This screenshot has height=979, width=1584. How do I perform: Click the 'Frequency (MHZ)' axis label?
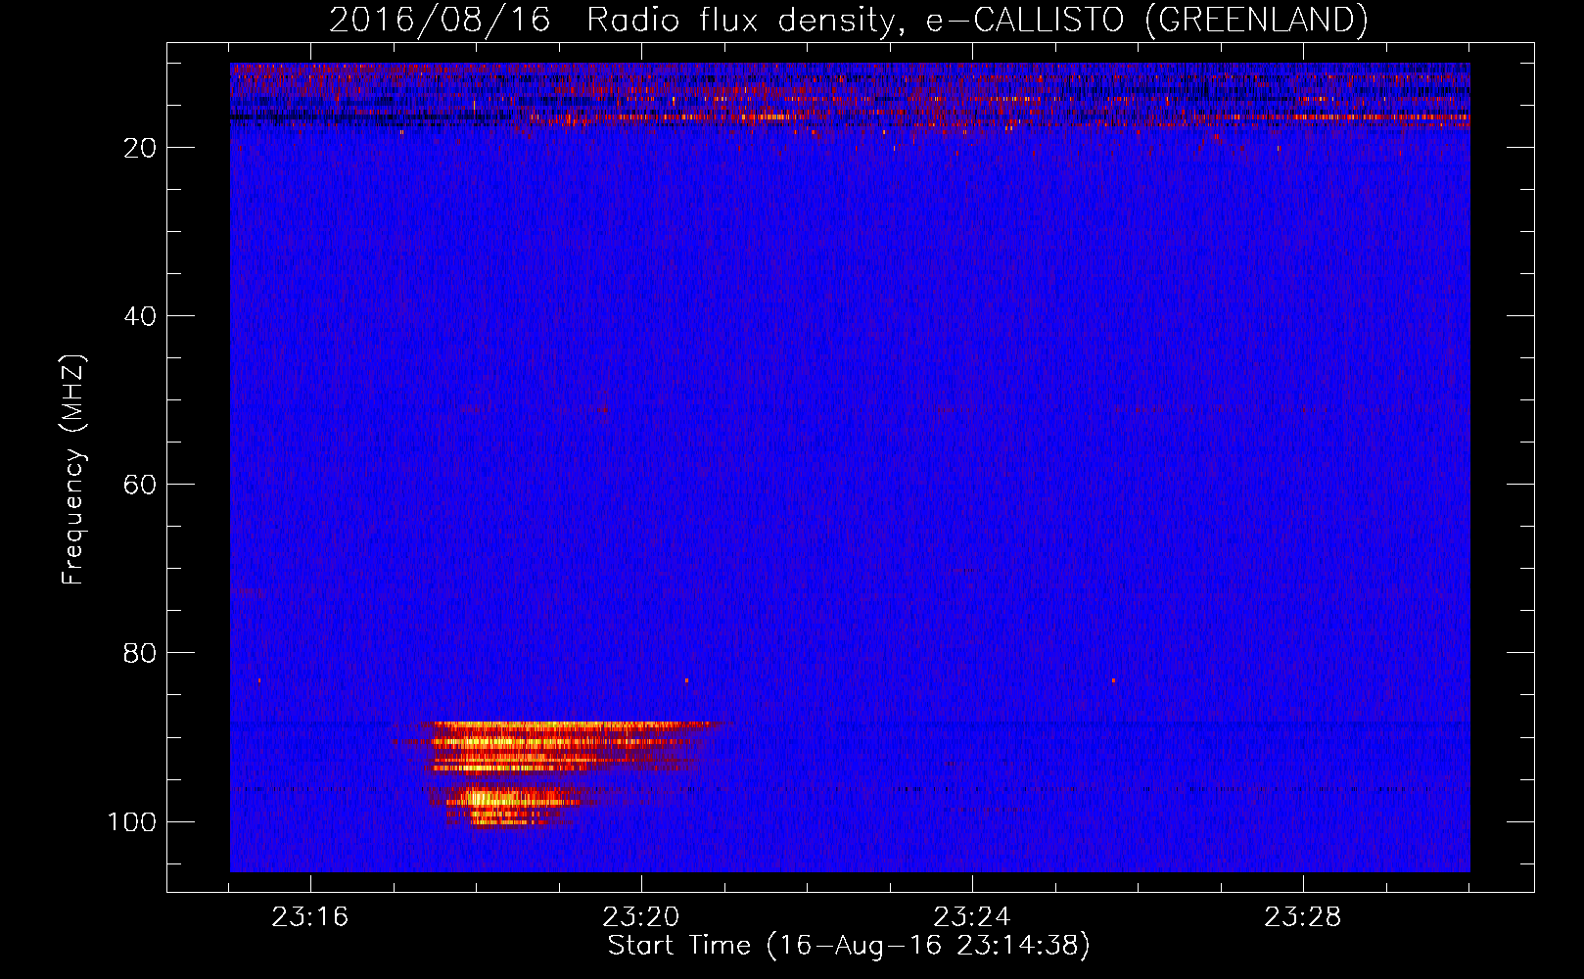tap(73, 469)
